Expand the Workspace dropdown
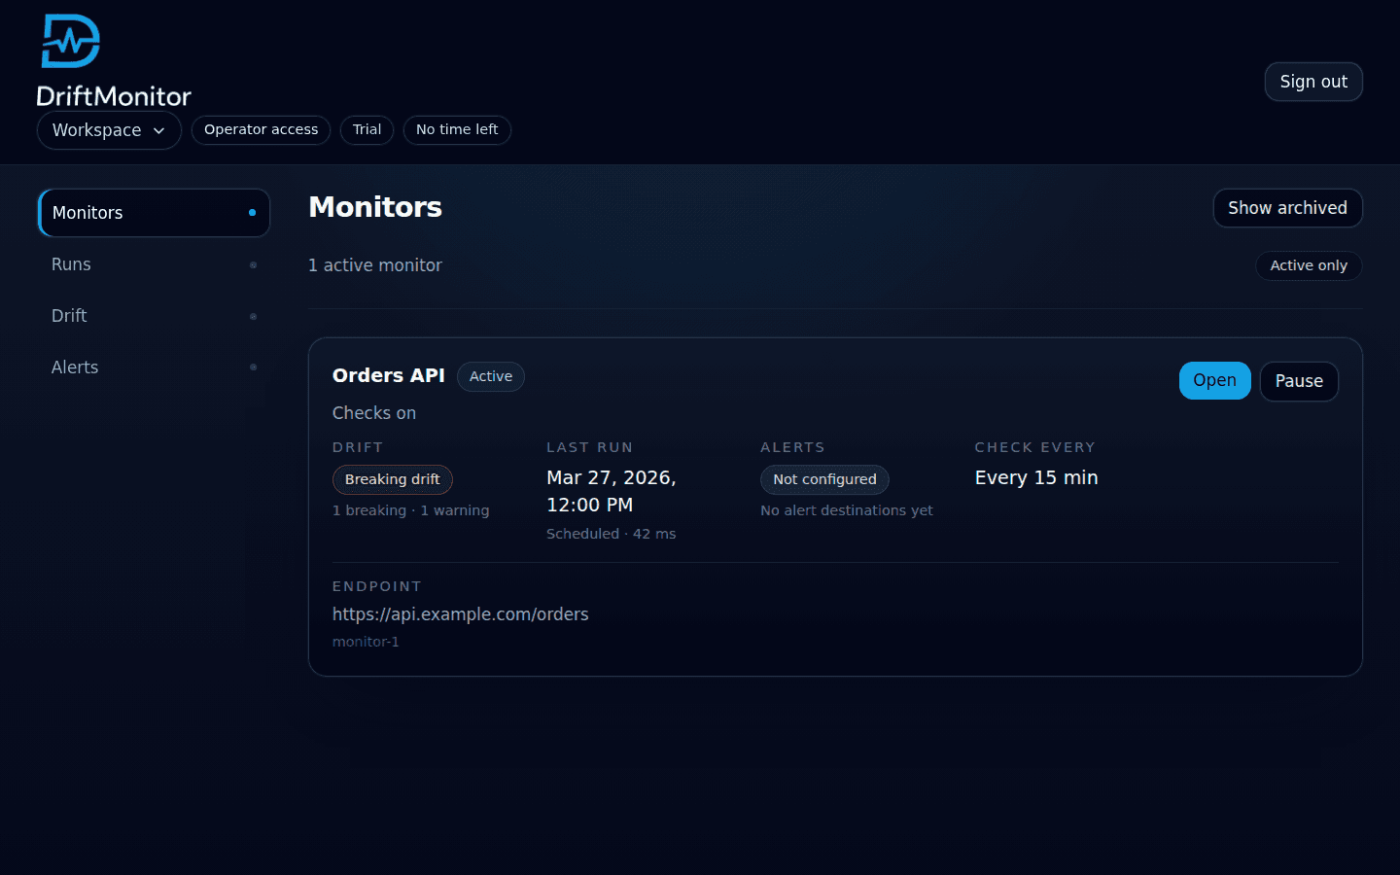 [x=108, y=130]
